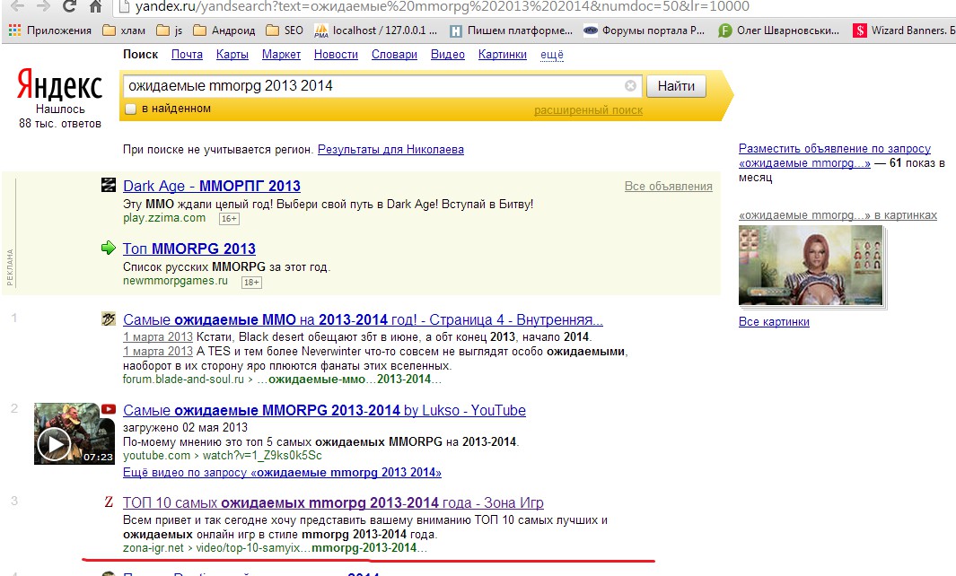Click the red Z favicon of Зона Игр

tap(109, 502)
